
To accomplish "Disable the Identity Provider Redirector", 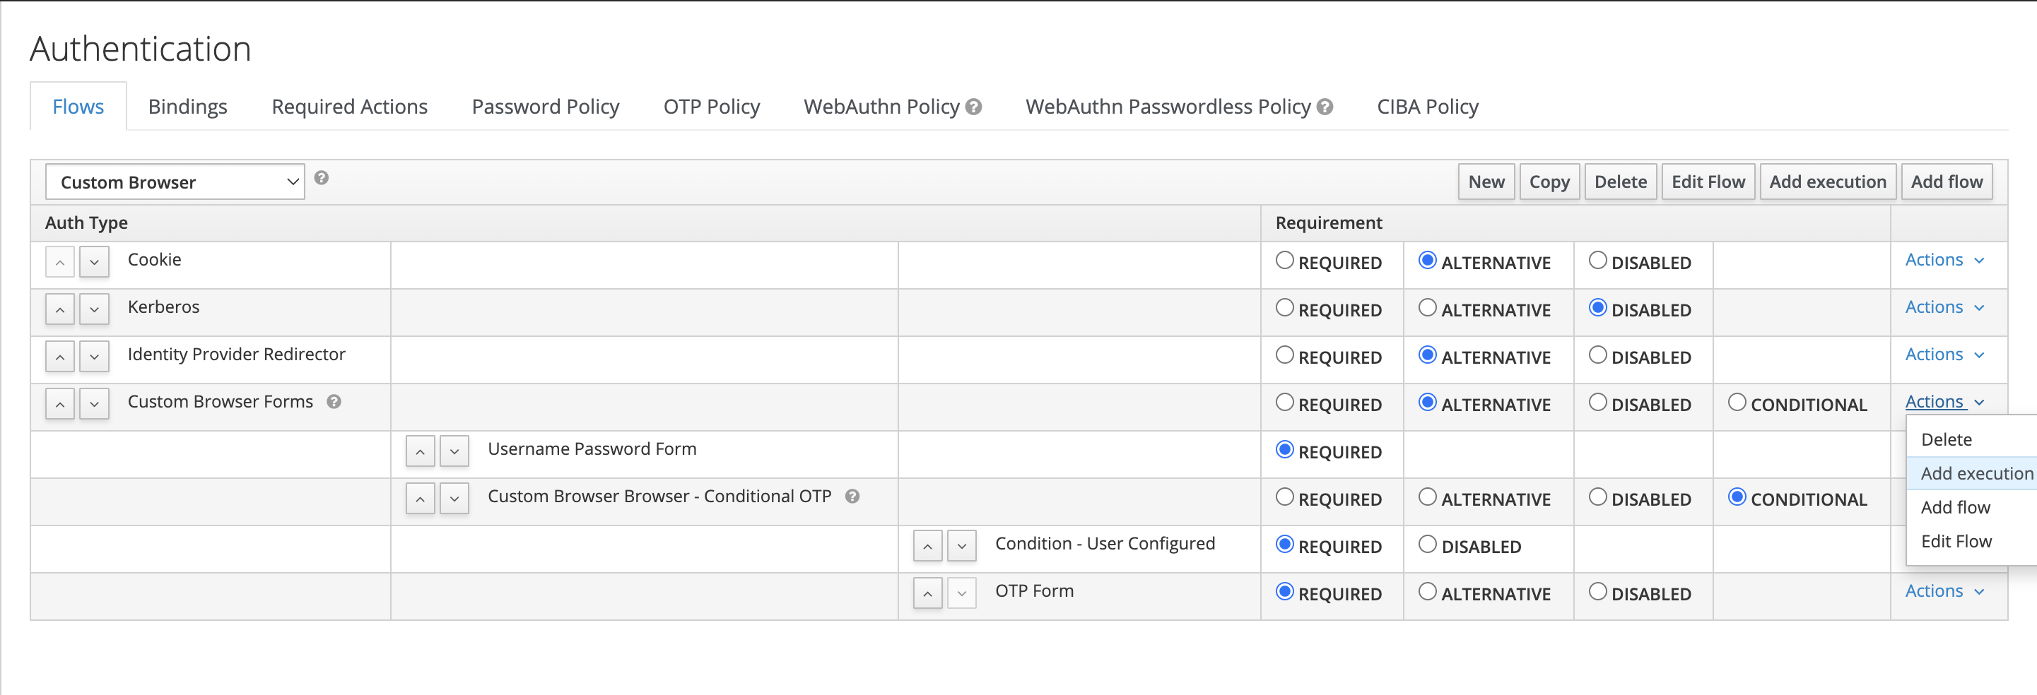I will tap(1597, 355).
